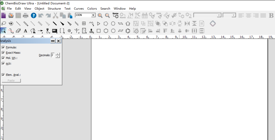Select the Cyclopentadiene Ring tool
275x140 pixels.
pyautogui.click(x=128, y=23)
